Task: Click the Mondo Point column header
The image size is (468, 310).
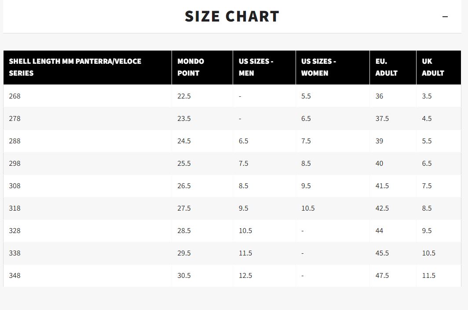Action: point(202,67)
